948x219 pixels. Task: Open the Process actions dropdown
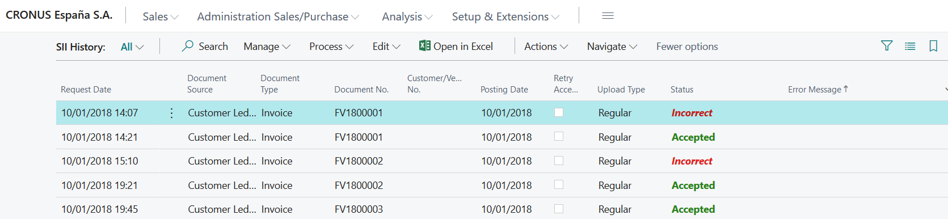click(331, 47)
